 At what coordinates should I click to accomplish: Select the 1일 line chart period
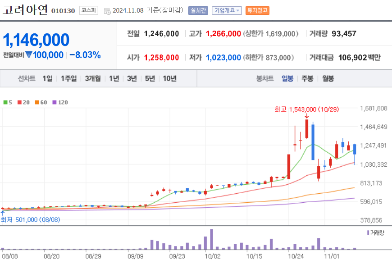[47, 78]
